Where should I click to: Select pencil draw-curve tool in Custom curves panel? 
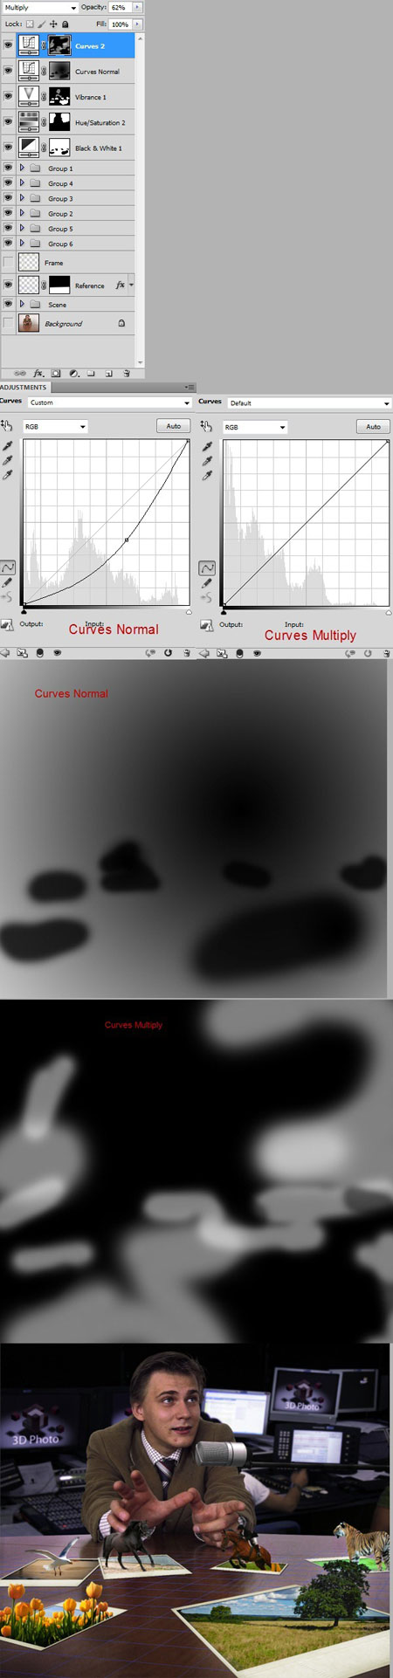pyautogui.click(x=8, y=582)
